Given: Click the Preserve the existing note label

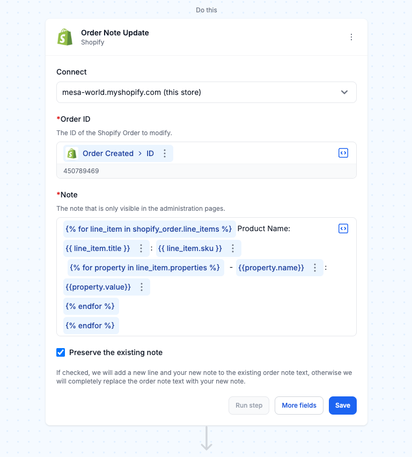Looking at the screenshot, I should 116,352.
